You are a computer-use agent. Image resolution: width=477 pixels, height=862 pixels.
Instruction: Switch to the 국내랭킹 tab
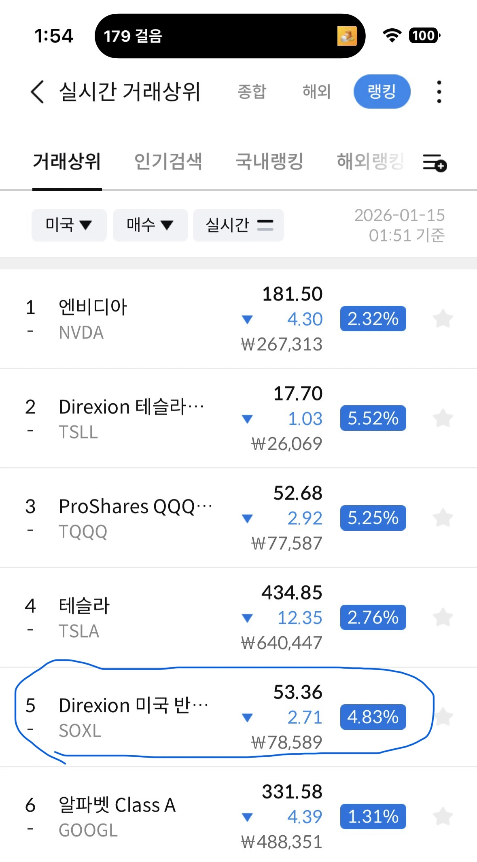coord(269,161)
